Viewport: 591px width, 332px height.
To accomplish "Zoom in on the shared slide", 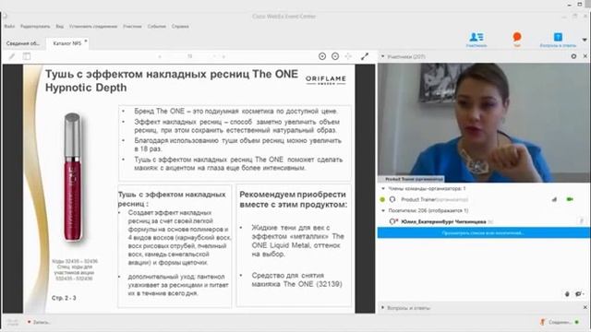I will (x=322, y=56).
